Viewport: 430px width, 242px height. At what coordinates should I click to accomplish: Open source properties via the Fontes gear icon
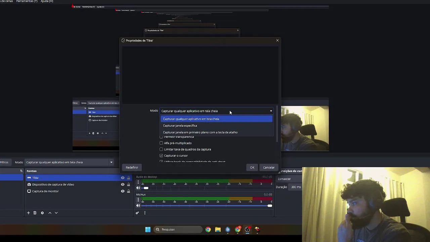[42, 213]
